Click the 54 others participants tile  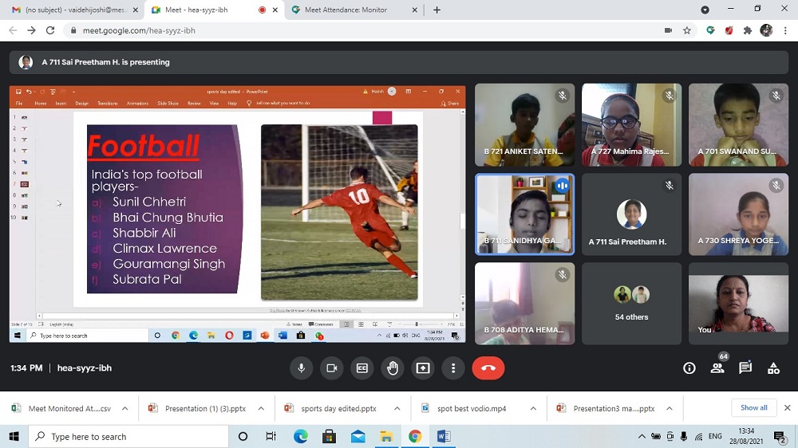tap(631, 304)
